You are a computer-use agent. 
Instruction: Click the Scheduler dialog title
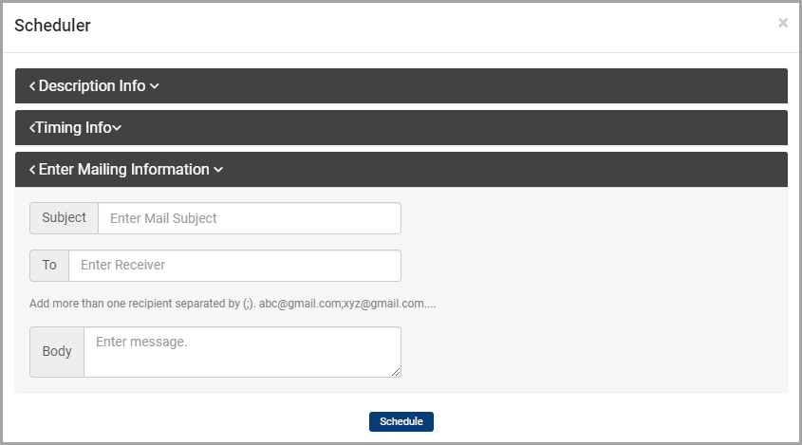click(53, 26)
